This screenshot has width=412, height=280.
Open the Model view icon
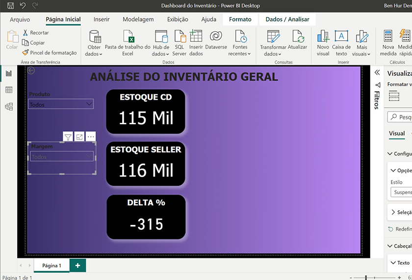pyautogui.click(x=9, y=107)
